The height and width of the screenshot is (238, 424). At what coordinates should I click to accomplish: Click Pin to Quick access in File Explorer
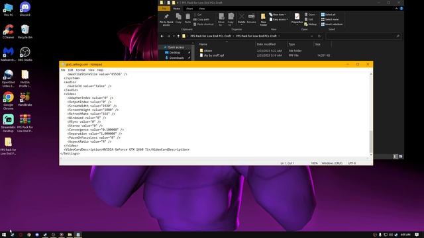pos(166,19)
